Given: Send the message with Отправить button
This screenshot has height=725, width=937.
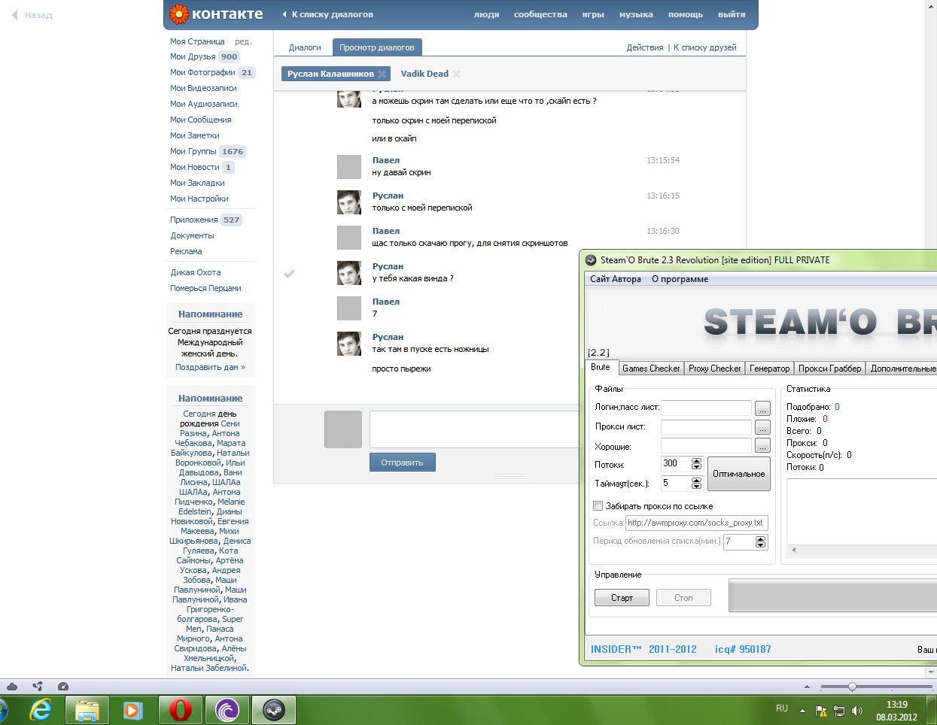Looking at the screenshot, I should 402,463.
